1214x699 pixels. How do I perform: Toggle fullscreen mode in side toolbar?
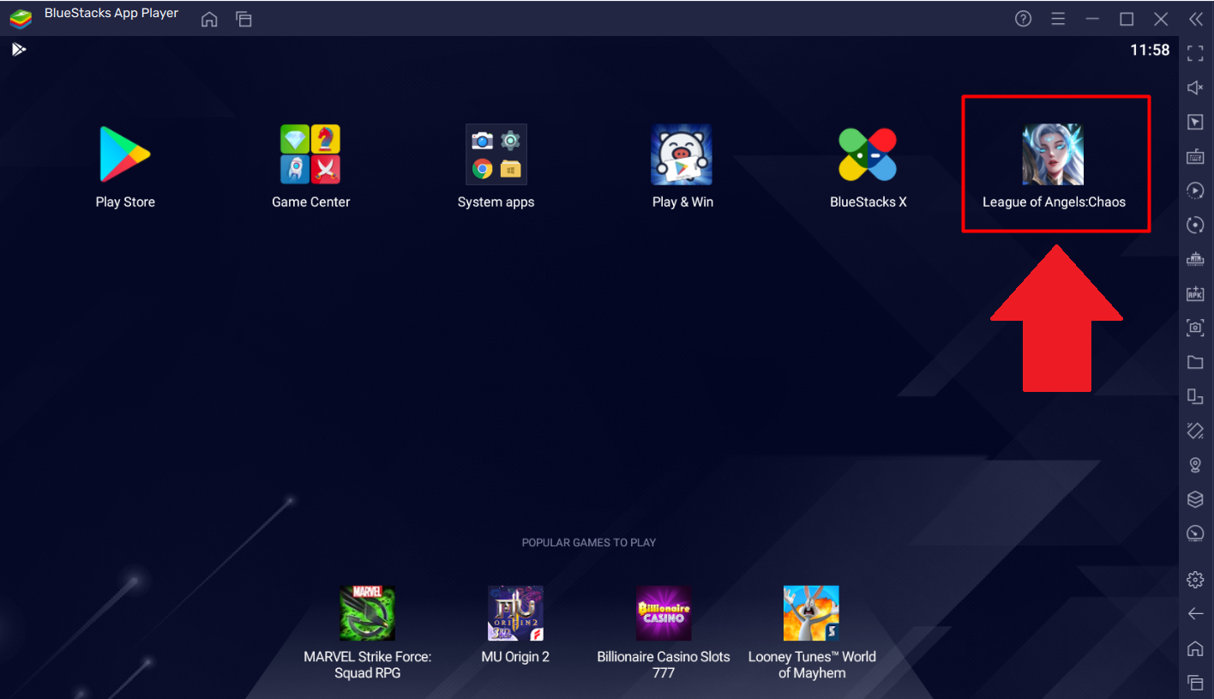click(x=1195, y=54)
